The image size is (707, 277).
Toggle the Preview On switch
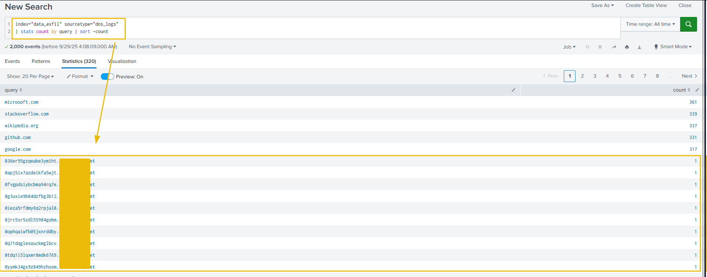pos(107,77)
